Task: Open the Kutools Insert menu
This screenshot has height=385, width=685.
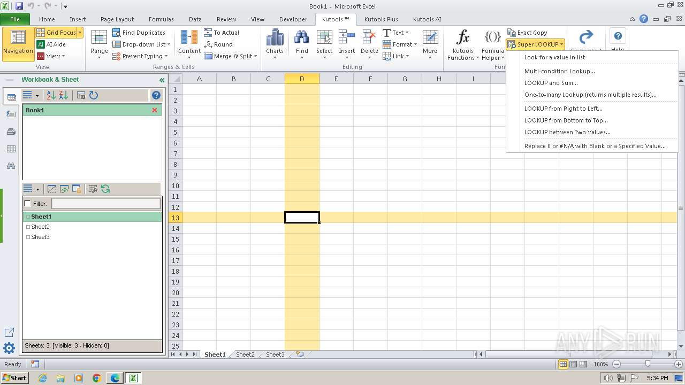Action: coord(347,44)
